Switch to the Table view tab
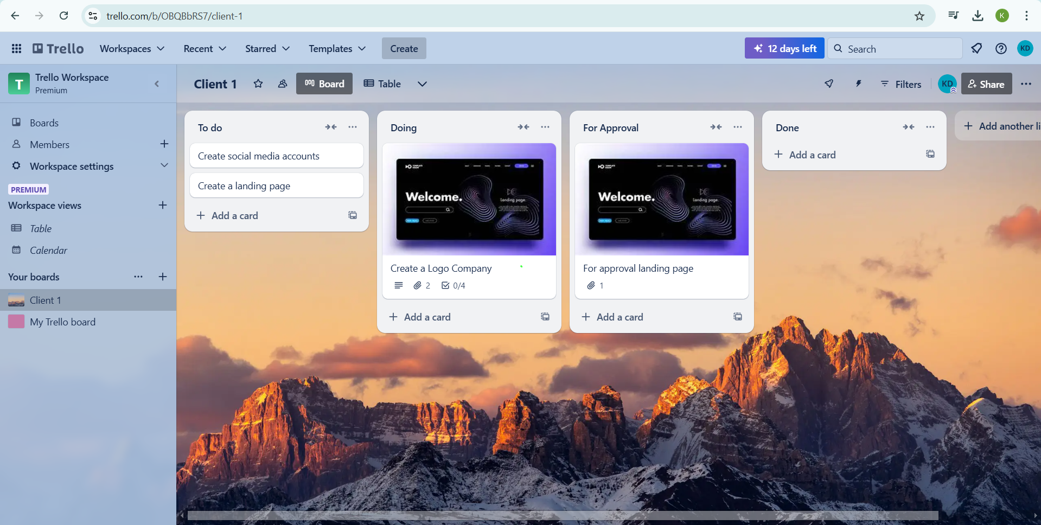 click(x=382, y=84)
